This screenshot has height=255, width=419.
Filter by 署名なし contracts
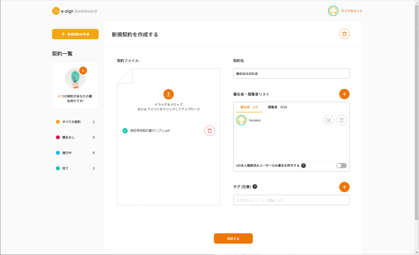(x=75, y=137)
